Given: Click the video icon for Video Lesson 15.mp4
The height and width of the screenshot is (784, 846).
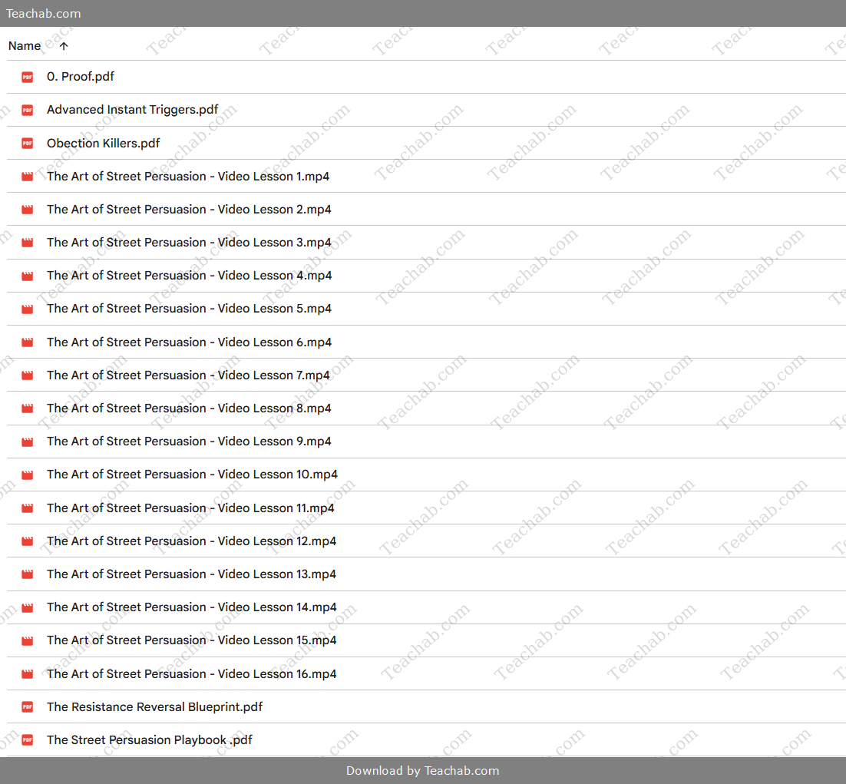Looking at the screenshot, I should [x=28, y=641].
